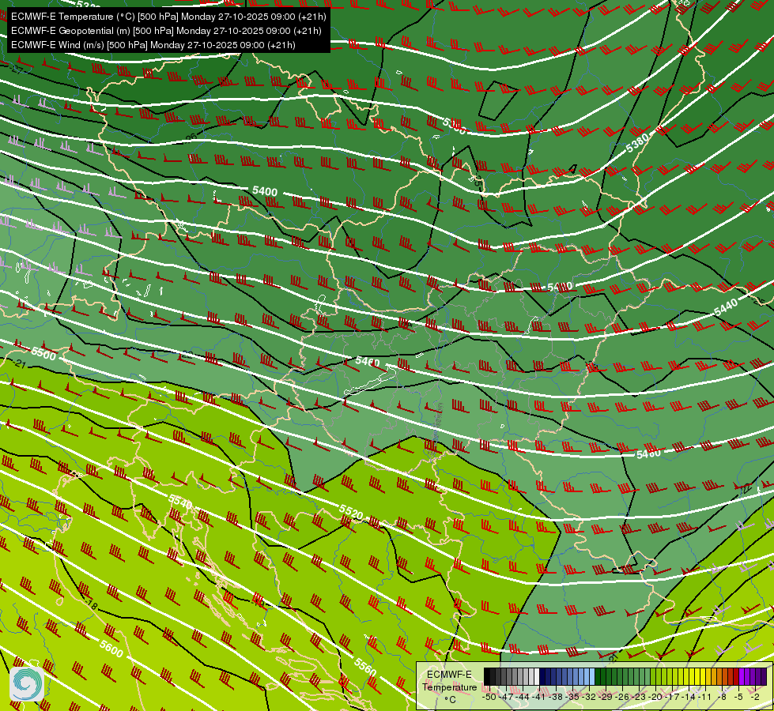Click the -41 value on the legend scale

point(539,697)
